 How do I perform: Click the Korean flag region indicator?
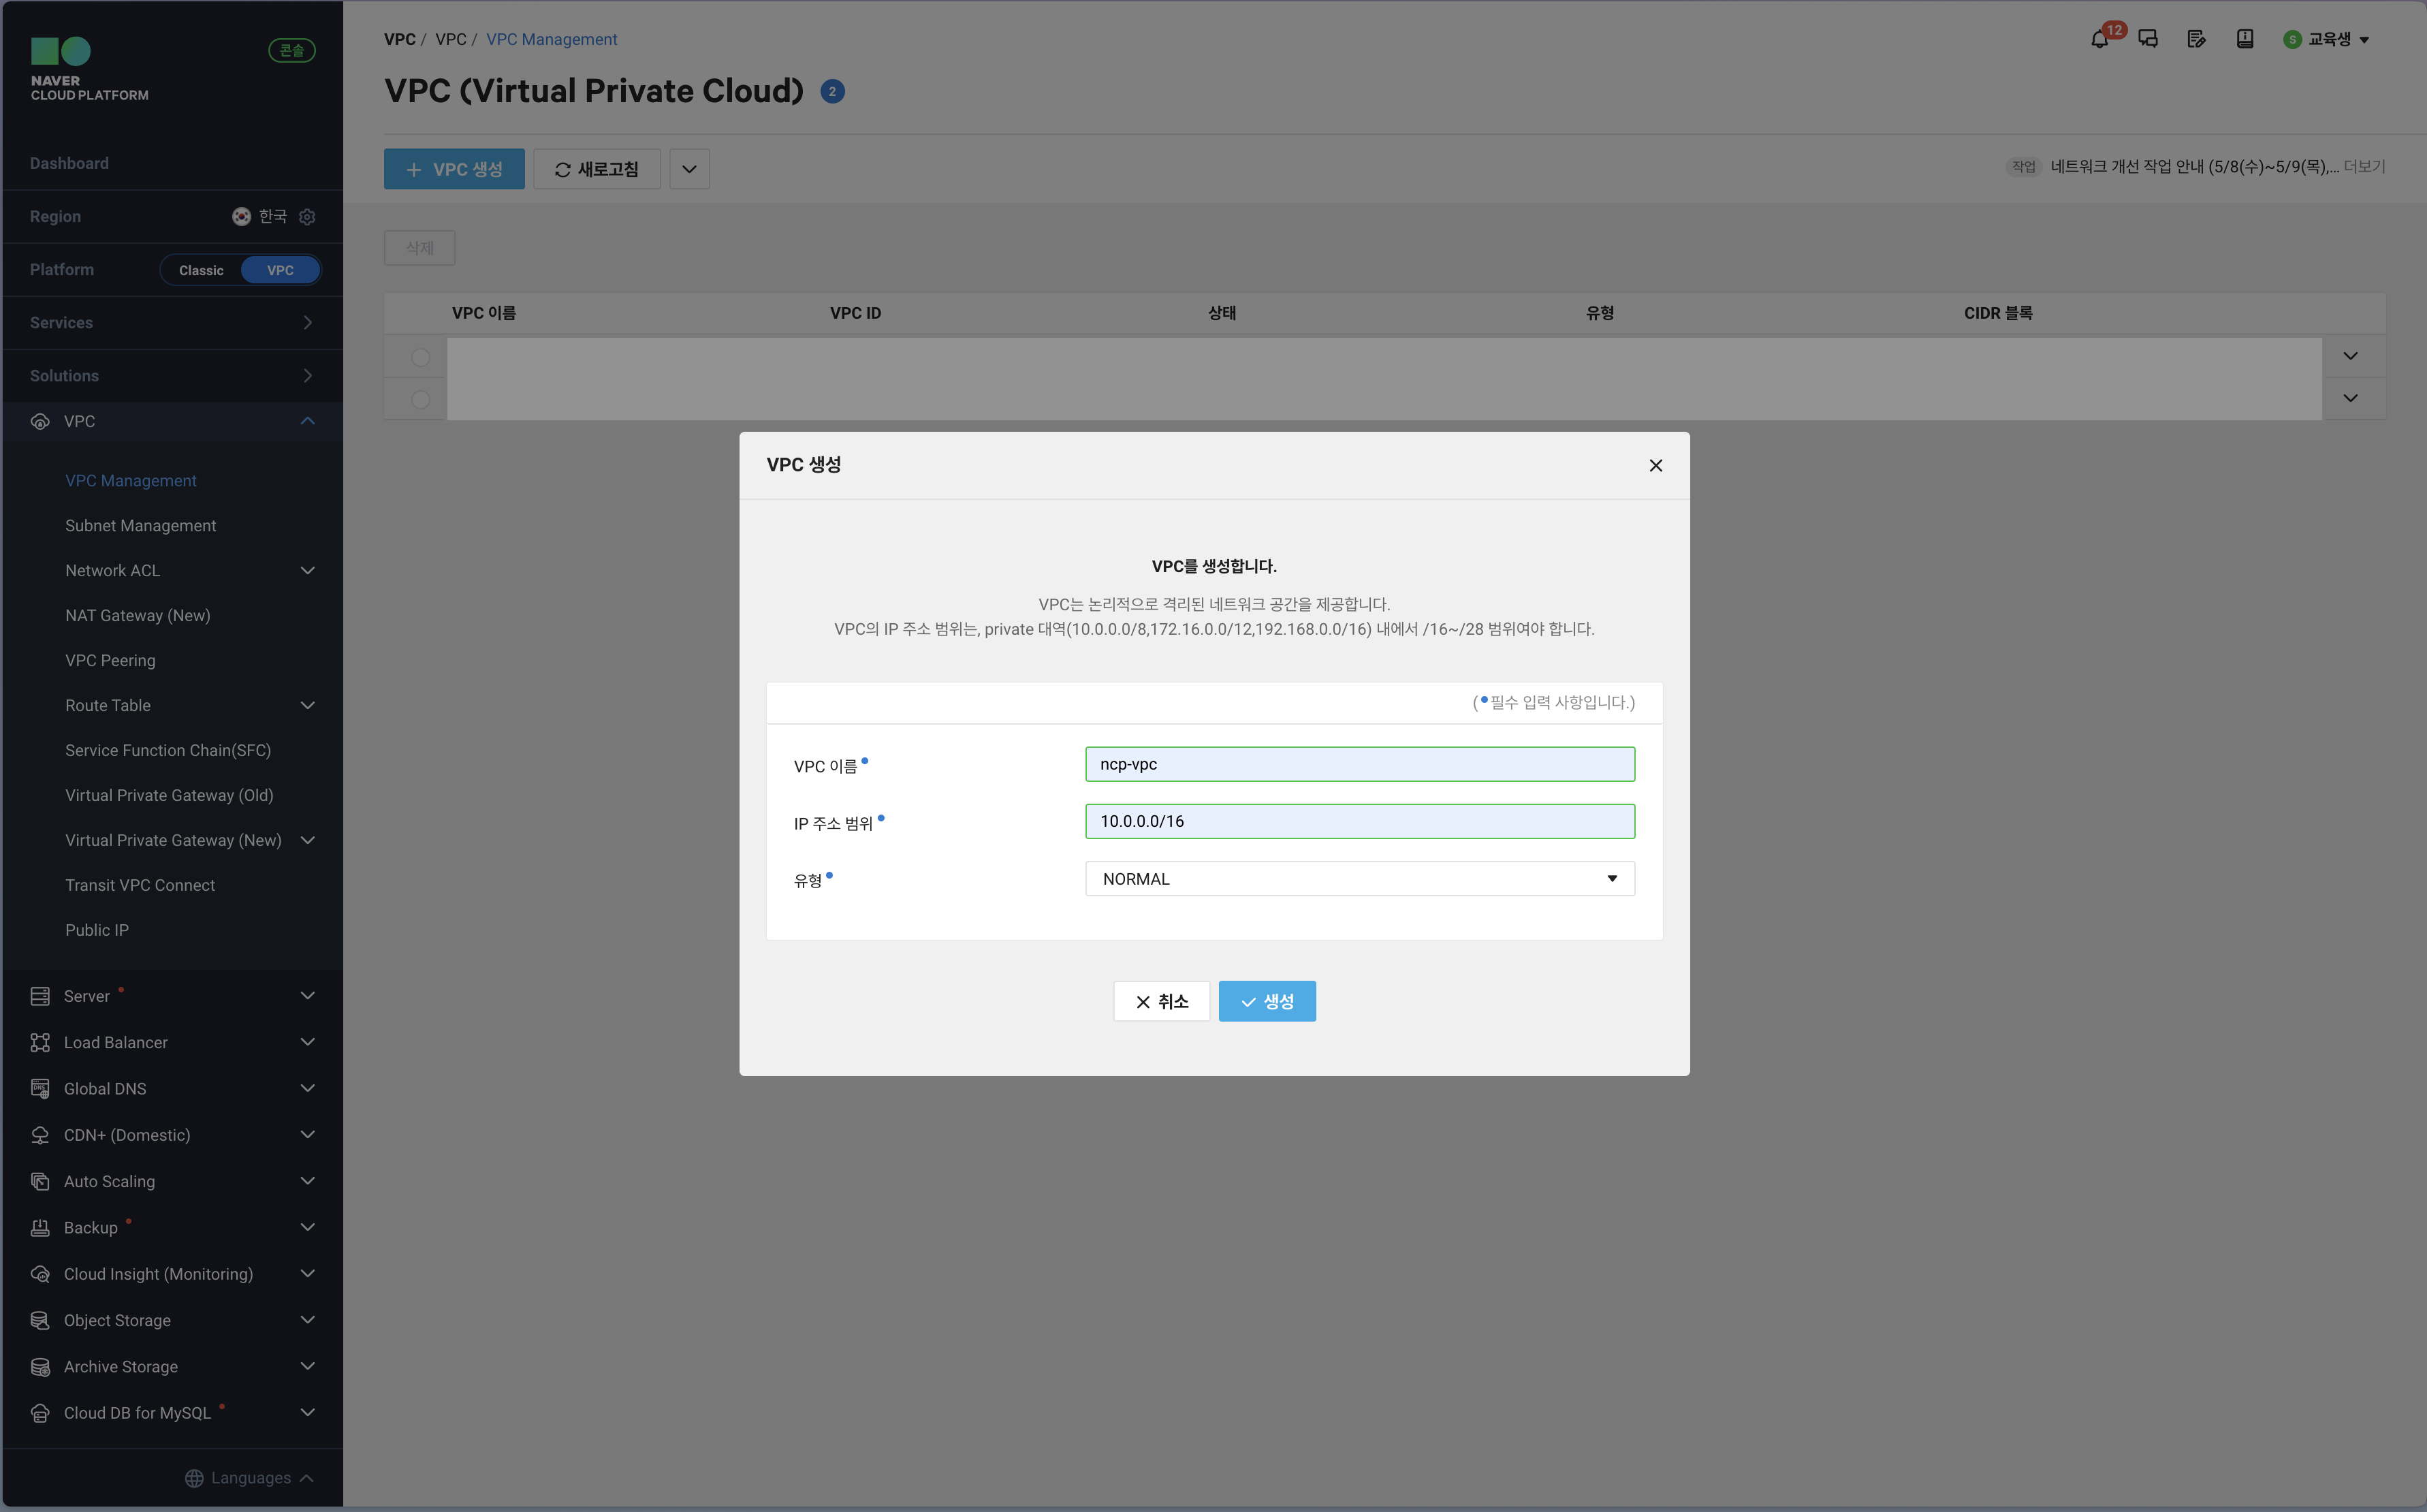[241, 217]
